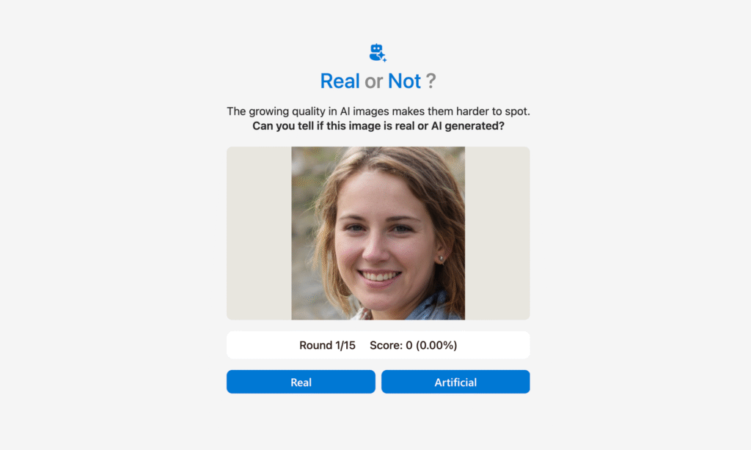The width and height of the screenshot is (751, 450).
Task: Click the blue word Not in the title
Action: click(x=404, y=81)
